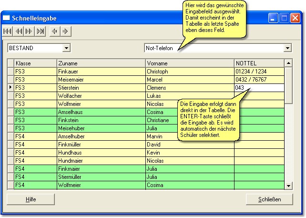Go to the previous record
Viewport: 306px width, 218px height.
pyautogui.click(x=19, y=31)
